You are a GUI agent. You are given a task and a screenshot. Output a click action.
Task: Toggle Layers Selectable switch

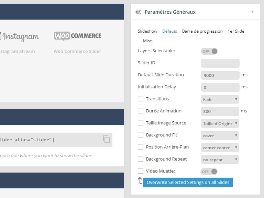click(209, 51)
